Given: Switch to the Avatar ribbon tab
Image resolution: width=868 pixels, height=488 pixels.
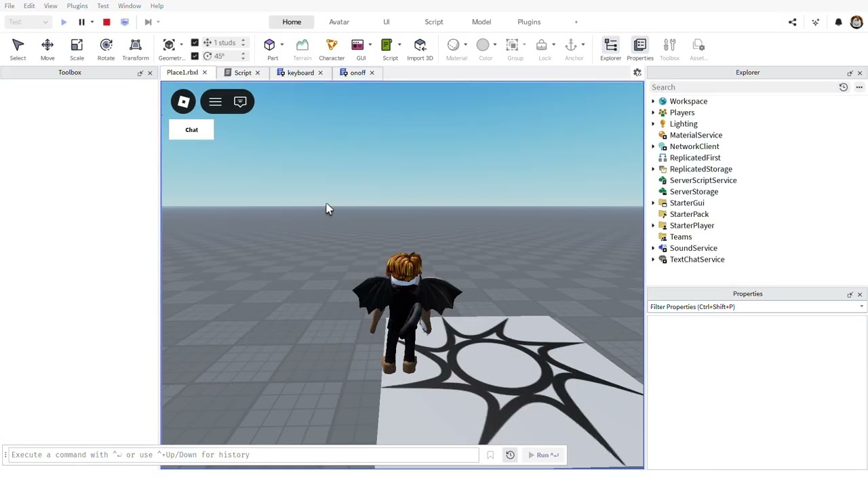Looking at the screenshot, I should pos(339,22).
